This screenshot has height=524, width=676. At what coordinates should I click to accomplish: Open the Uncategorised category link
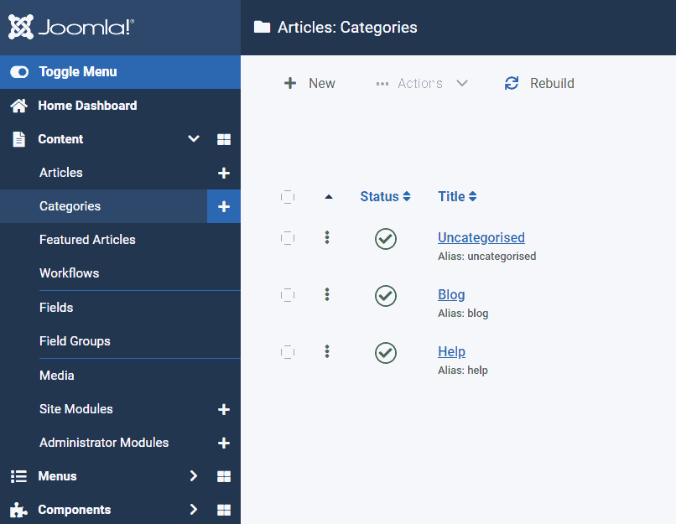[481, 237]
